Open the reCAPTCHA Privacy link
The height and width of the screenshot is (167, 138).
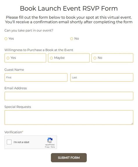tap(47, 147)
